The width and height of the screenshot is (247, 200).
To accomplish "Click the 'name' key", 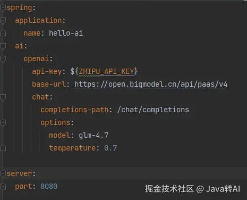I will [32, 33].
